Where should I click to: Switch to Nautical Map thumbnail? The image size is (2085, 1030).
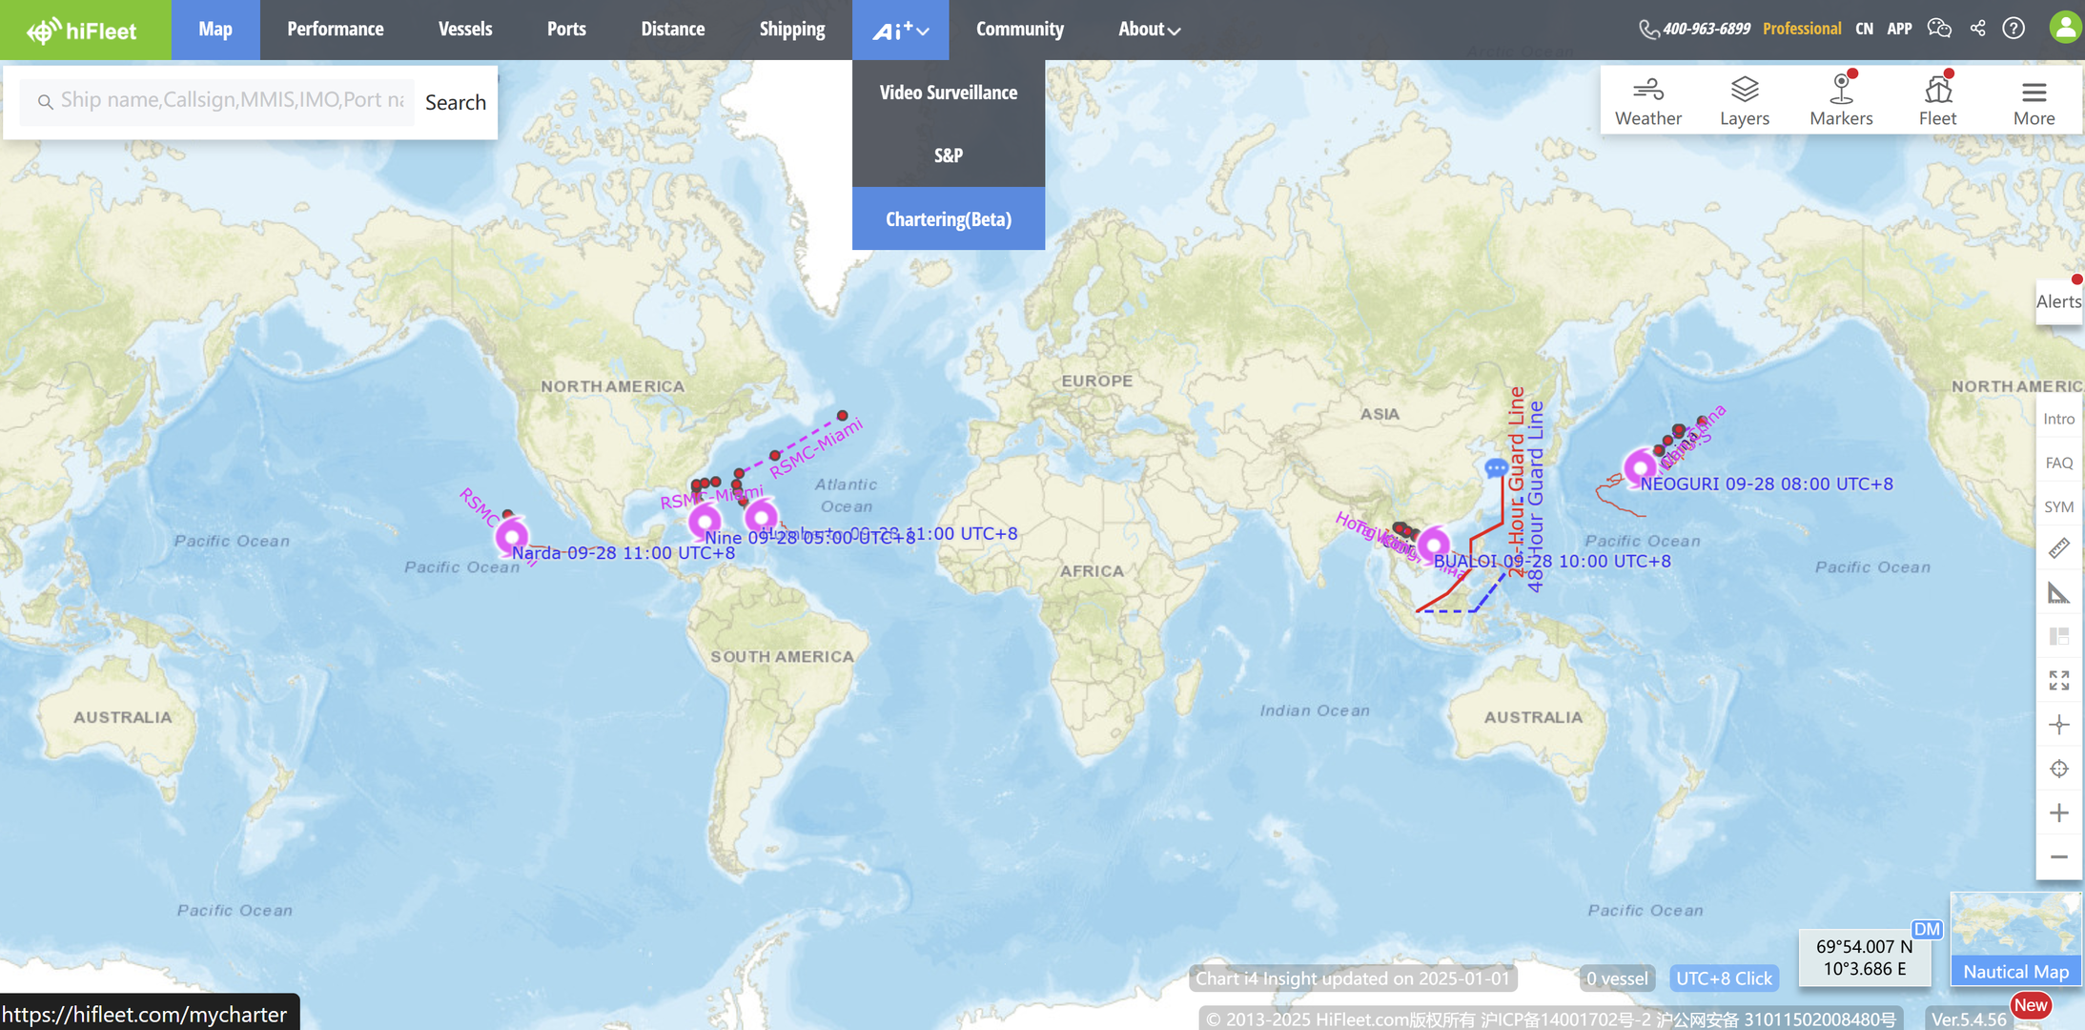[x=2014, y=939]
